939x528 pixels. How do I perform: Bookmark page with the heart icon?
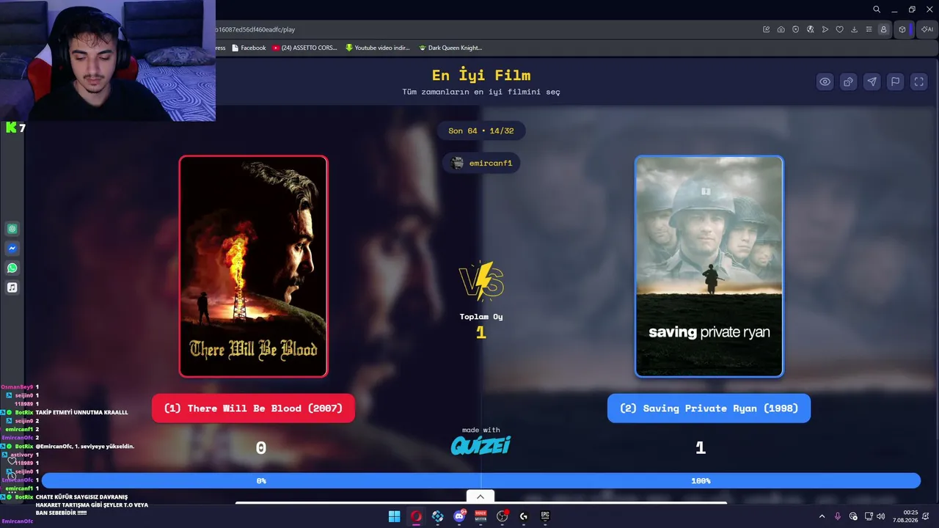point(840,29)
